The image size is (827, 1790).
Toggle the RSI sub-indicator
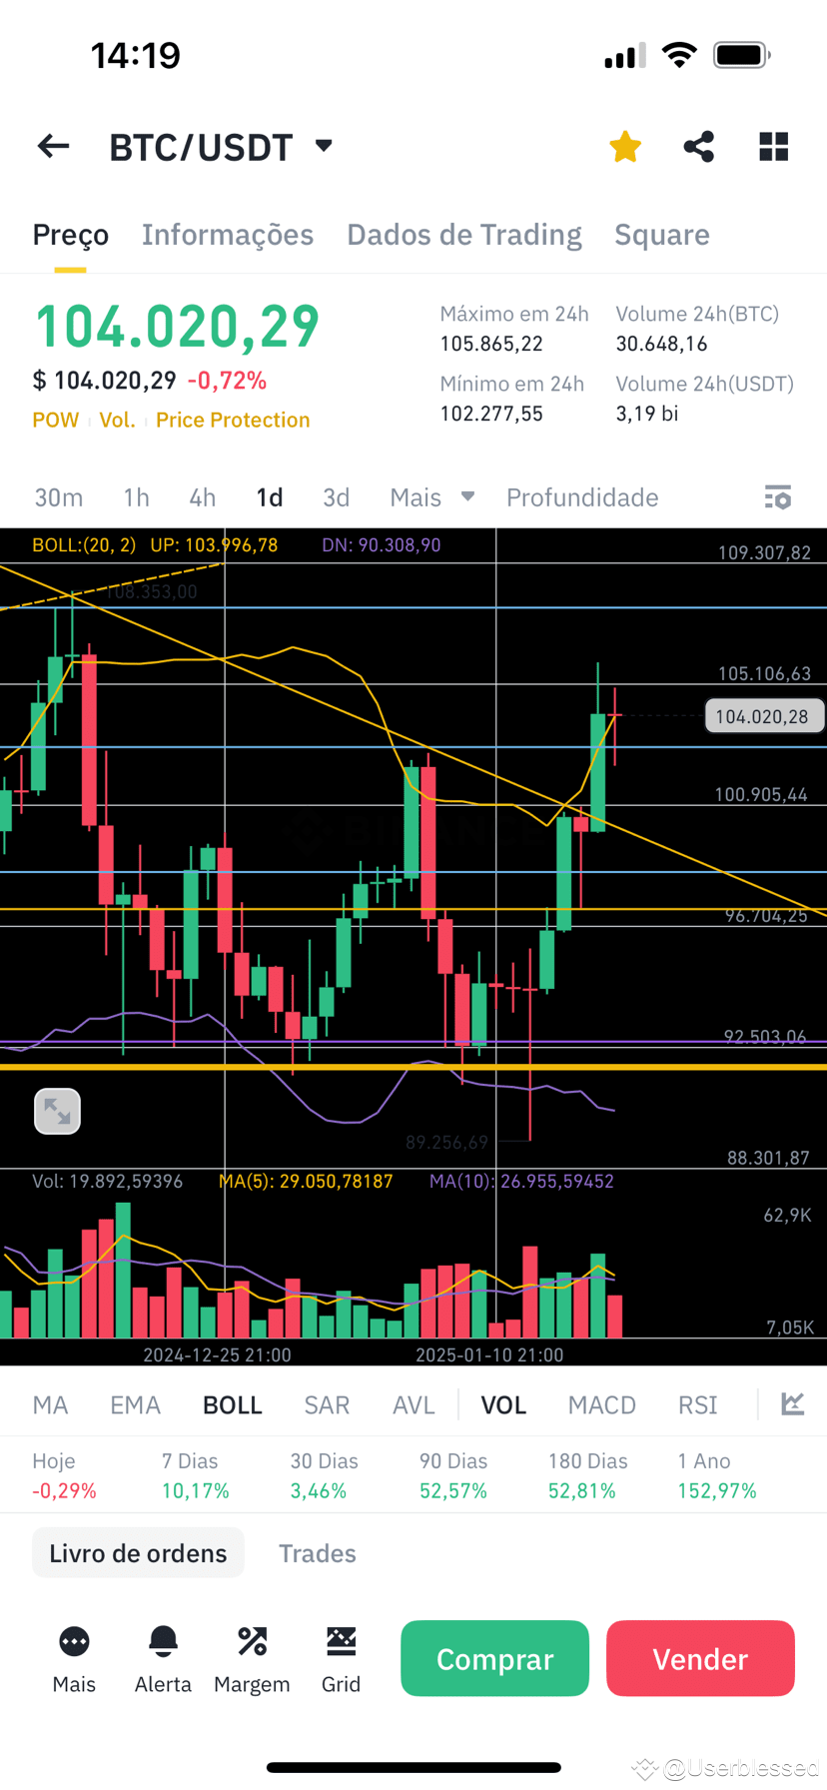click(x=698, y=1405)
